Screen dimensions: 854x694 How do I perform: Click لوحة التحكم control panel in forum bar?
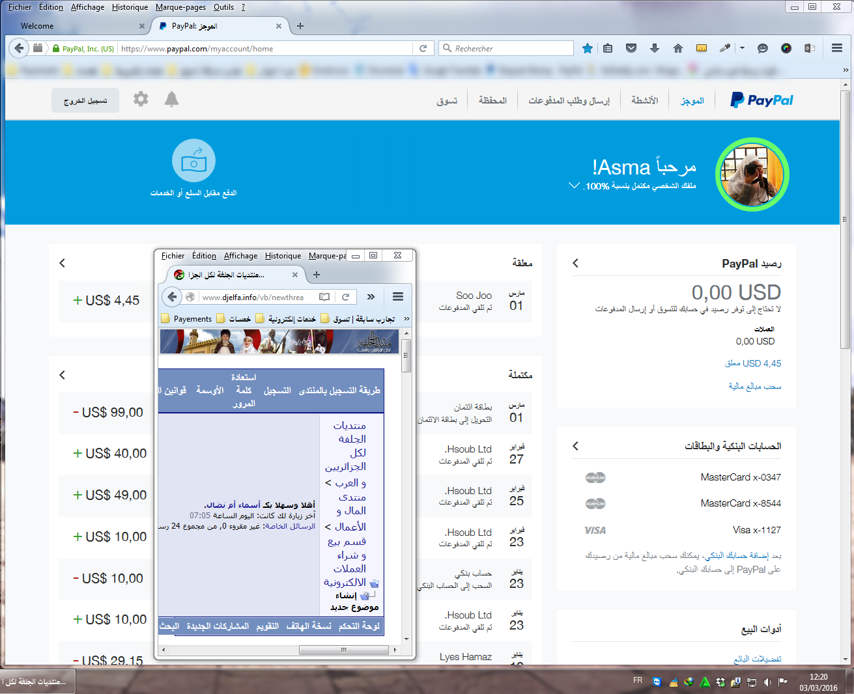coord(359,626)
